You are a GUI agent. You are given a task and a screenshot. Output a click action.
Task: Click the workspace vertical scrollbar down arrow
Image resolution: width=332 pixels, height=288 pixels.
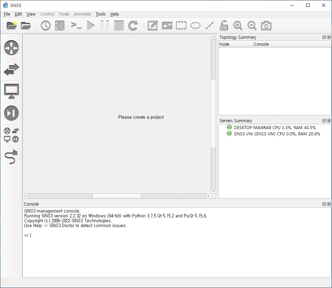pos(213,191)
